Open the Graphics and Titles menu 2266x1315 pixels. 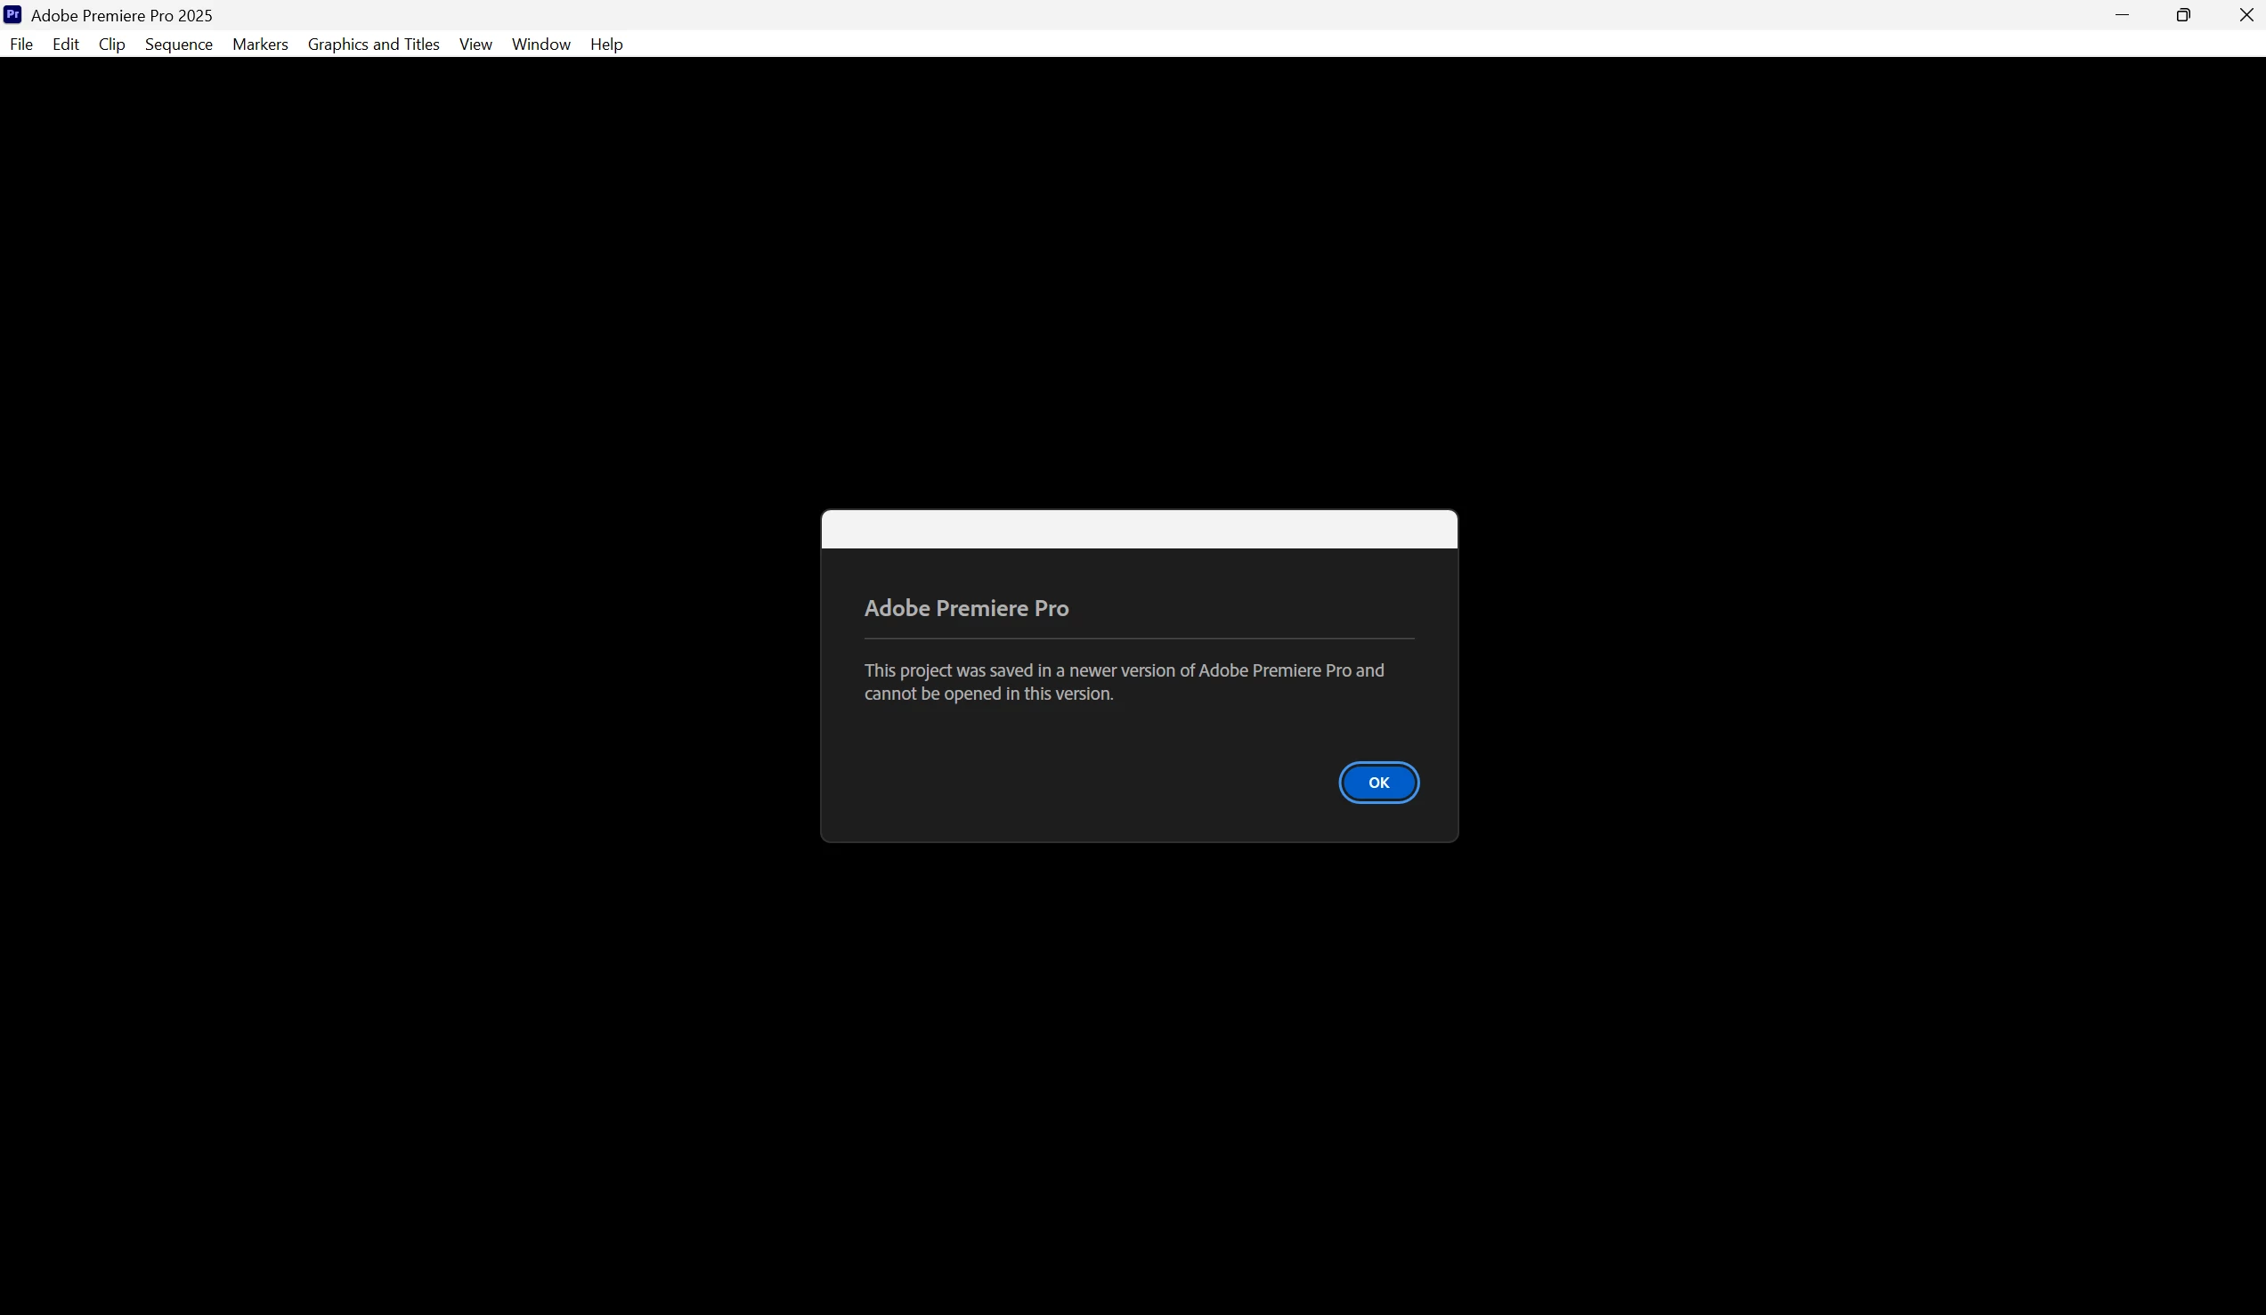[373, 45]
